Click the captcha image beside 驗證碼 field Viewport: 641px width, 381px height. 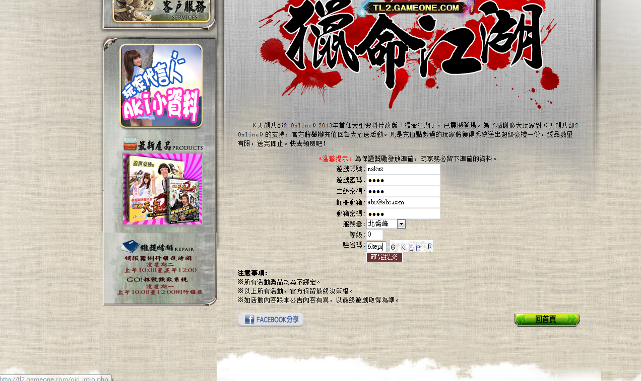click(411, 247)
